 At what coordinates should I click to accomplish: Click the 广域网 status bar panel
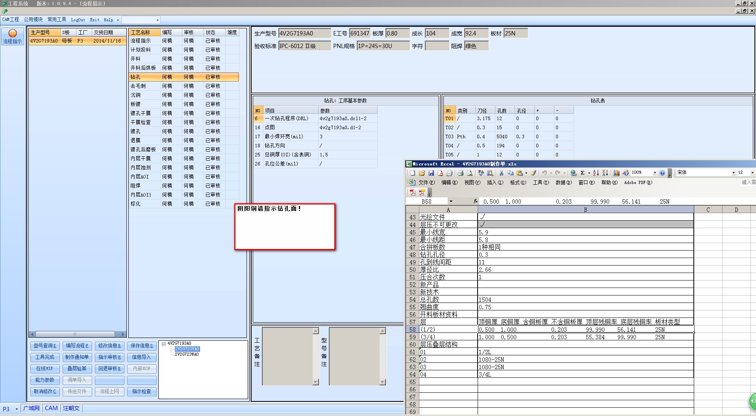click(x=31, y=409)
